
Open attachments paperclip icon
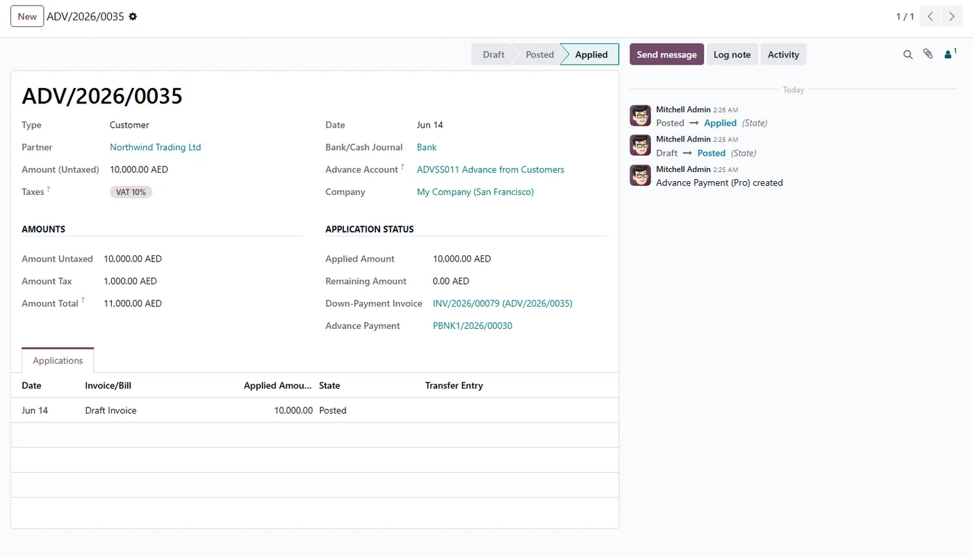point(928,54)
